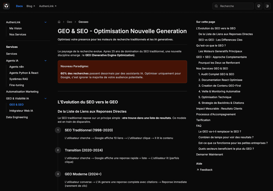
Task: Open the Fine-tuning documentation page
Action: click(16, 85)
